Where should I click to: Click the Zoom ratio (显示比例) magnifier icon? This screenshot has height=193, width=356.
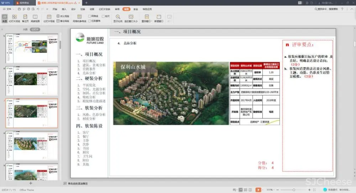[117, 17]
